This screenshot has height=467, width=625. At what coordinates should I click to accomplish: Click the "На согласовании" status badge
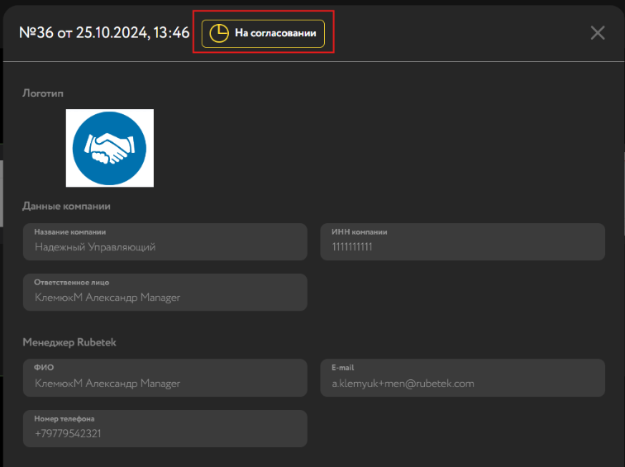tap(263, 34)
